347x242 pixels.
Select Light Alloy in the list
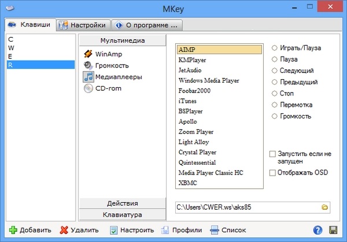(219, 142)
